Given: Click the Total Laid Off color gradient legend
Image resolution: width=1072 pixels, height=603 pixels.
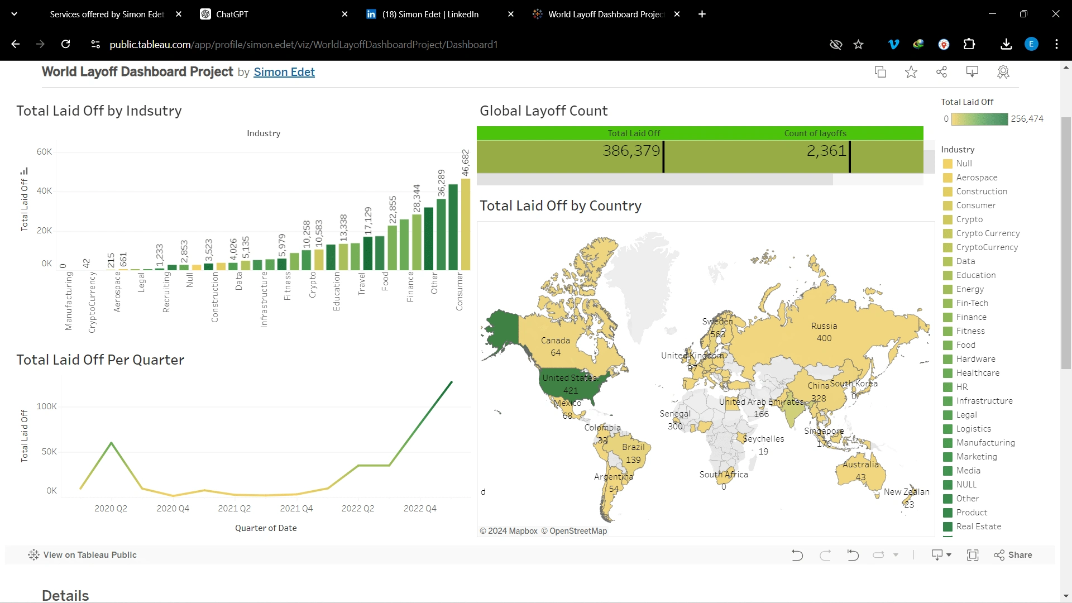Looking at the screenshot, I should point(979,119).
